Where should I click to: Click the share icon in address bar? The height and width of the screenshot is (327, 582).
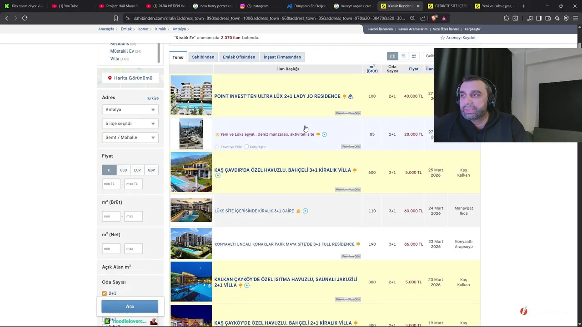[x=423, y=18]
